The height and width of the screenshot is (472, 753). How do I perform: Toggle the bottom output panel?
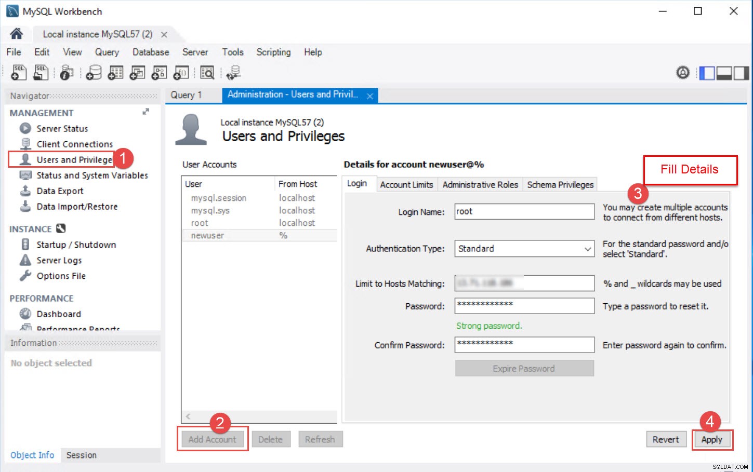(724, 73)
